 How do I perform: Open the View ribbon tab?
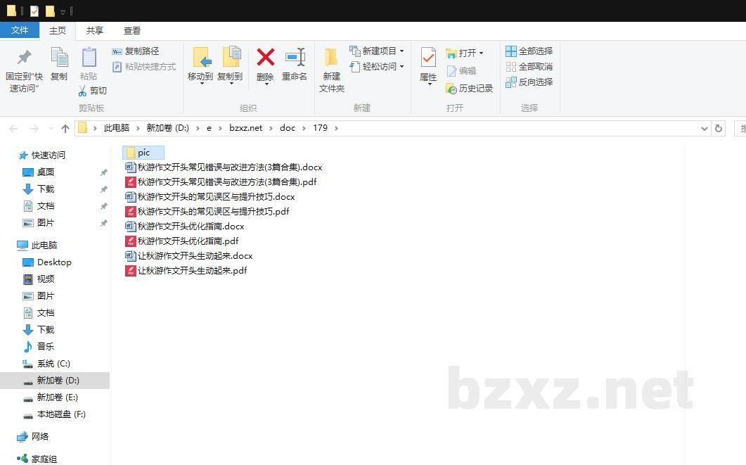click(132, 31)
